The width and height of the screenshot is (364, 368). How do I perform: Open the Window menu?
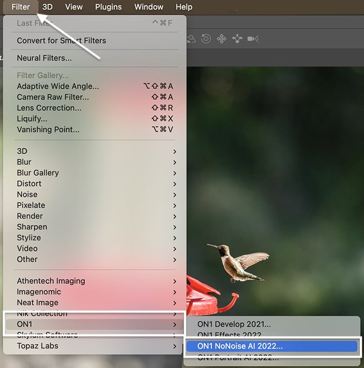149,7
